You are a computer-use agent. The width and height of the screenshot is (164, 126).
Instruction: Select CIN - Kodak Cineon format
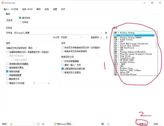pyautogui.click(x=134, y=40)
